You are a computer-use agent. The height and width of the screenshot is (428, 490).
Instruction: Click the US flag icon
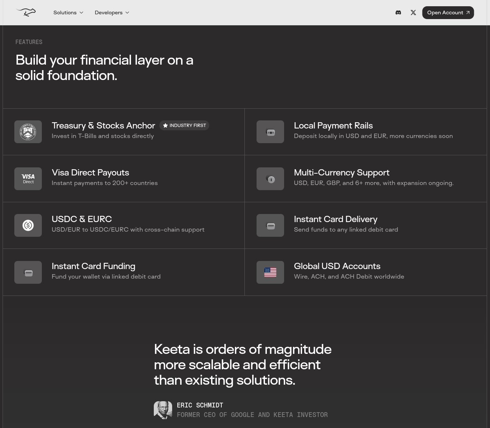[270, 272]
